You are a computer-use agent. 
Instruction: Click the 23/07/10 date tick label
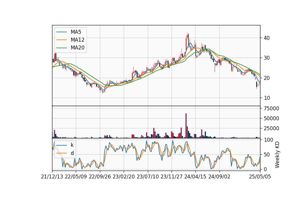(148, 177)
